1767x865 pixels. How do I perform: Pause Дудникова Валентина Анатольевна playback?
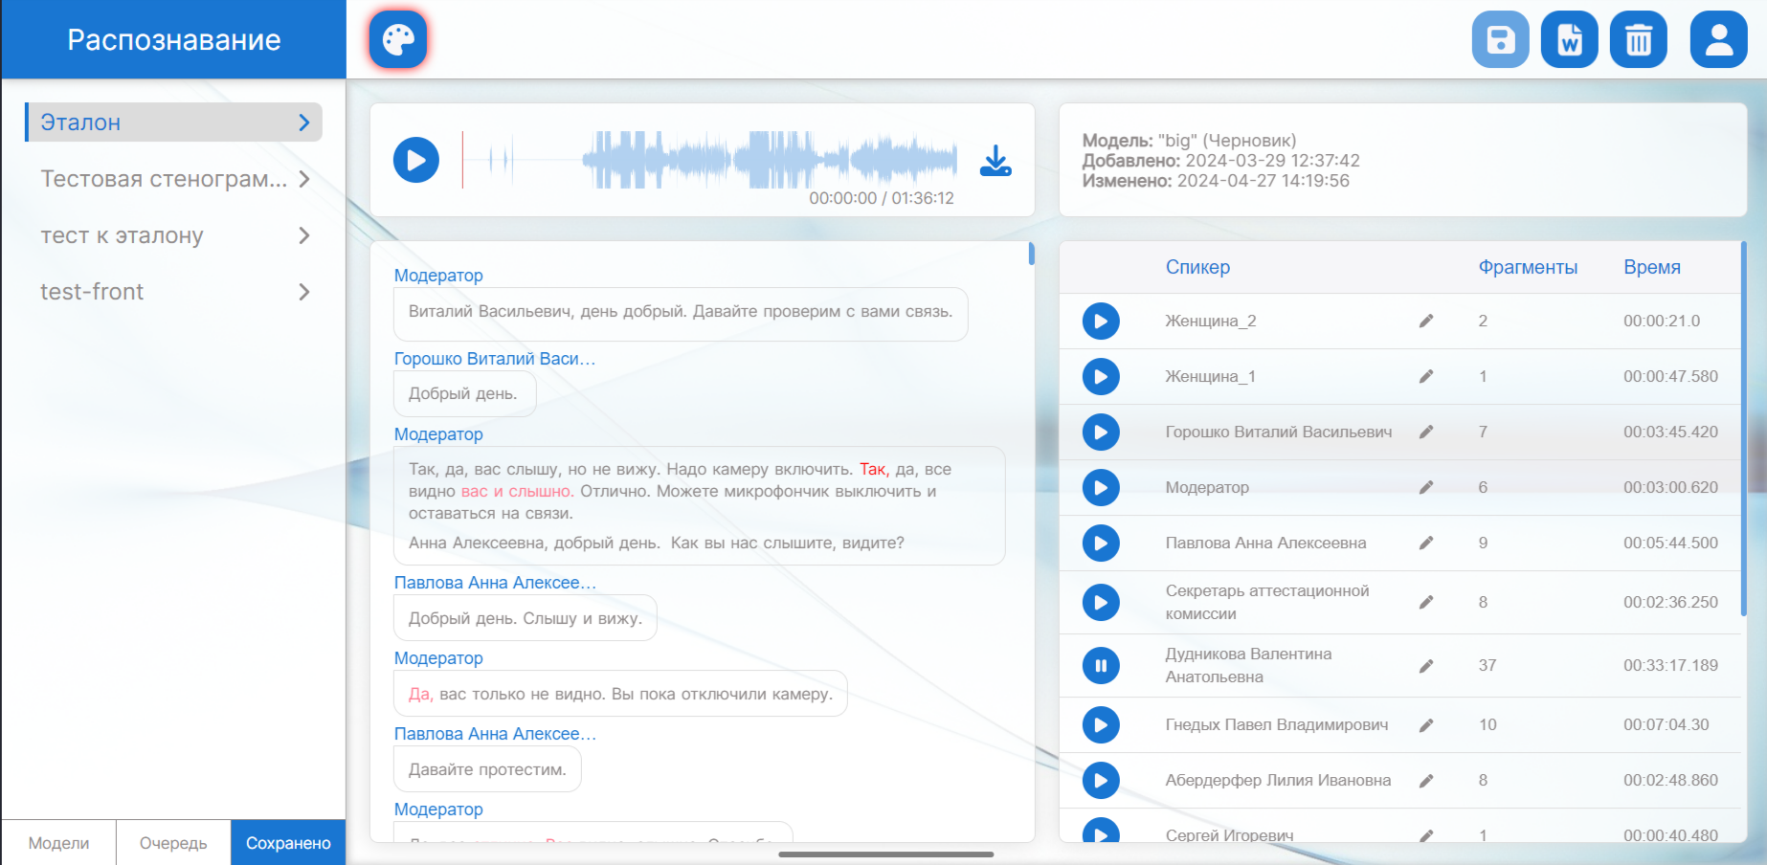(1101, 666)
